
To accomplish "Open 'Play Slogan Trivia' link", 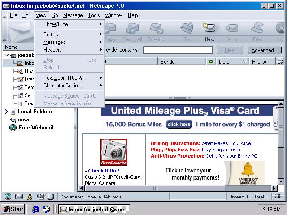I will (221, 150).
